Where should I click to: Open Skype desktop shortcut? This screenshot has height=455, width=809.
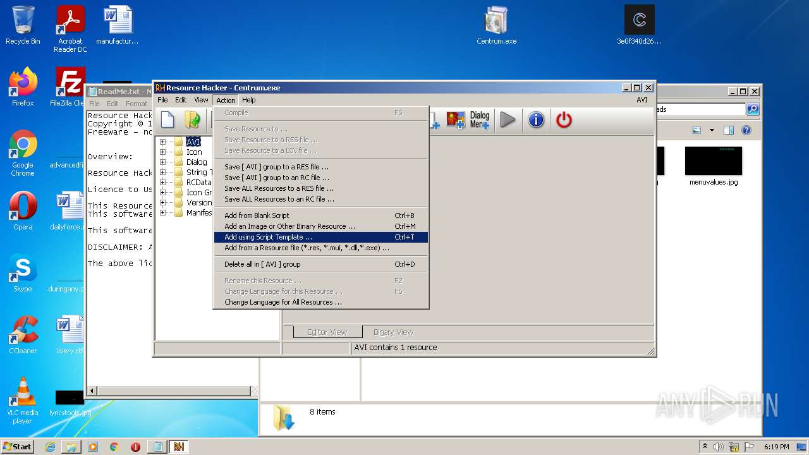[x=23, y=273]
